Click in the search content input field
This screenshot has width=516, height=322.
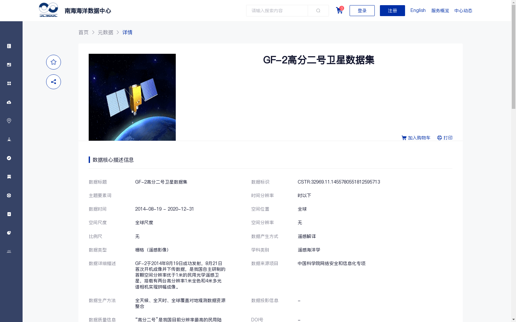[277, 11]
